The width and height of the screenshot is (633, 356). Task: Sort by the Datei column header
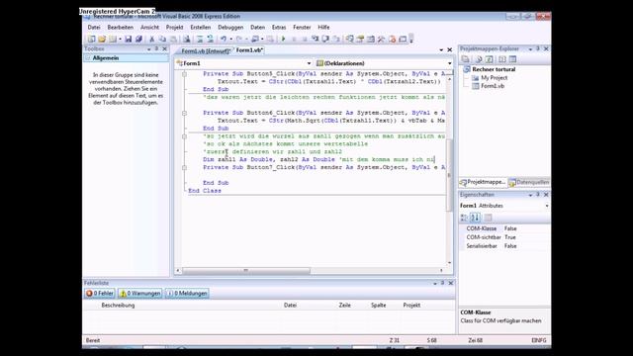tap(290, 306)
